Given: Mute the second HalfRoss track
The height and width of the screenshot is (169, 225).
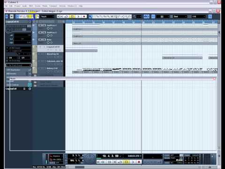Looking at the screenshot, I should coord(40,32).
